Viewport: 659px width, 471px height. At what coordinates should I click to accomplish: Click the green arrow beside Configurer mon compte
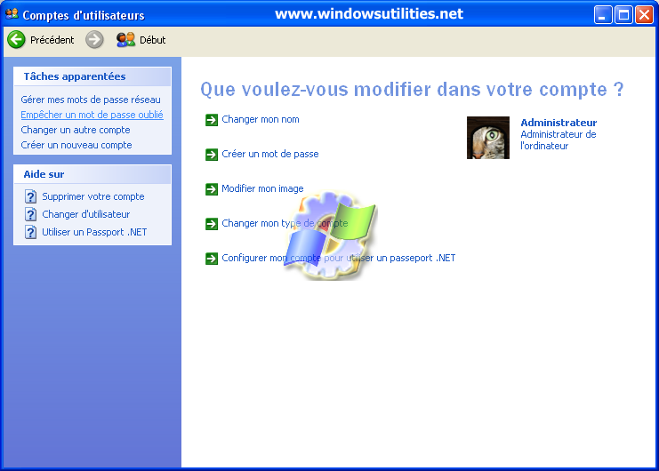pos(212,259)
